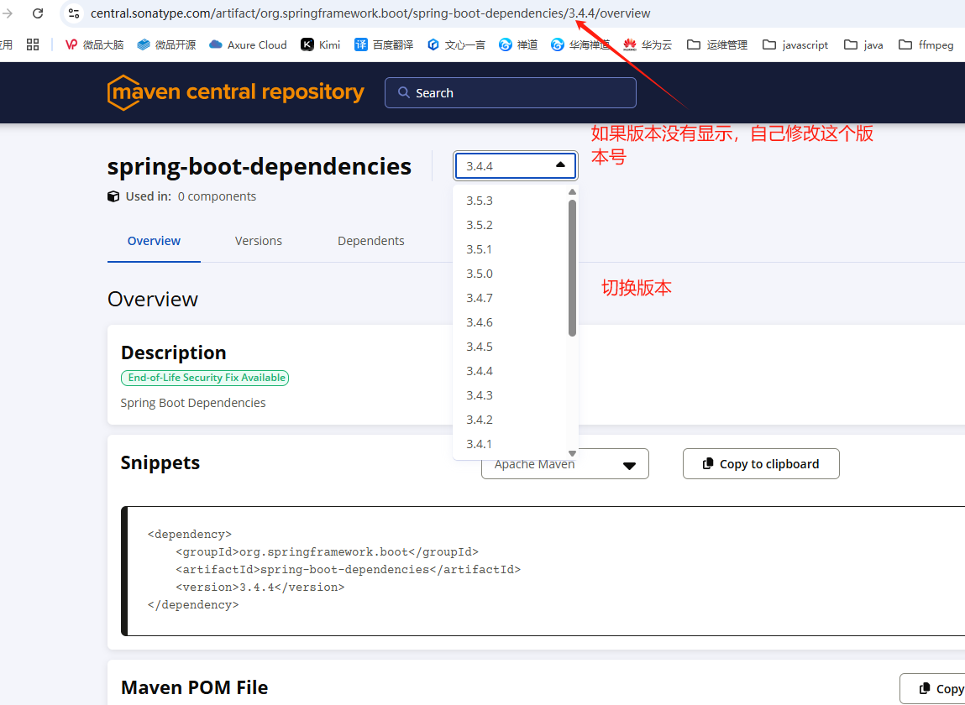Click the version list scroll-down arrow
Screen dimensions: 965x705
tap(572, 453)
